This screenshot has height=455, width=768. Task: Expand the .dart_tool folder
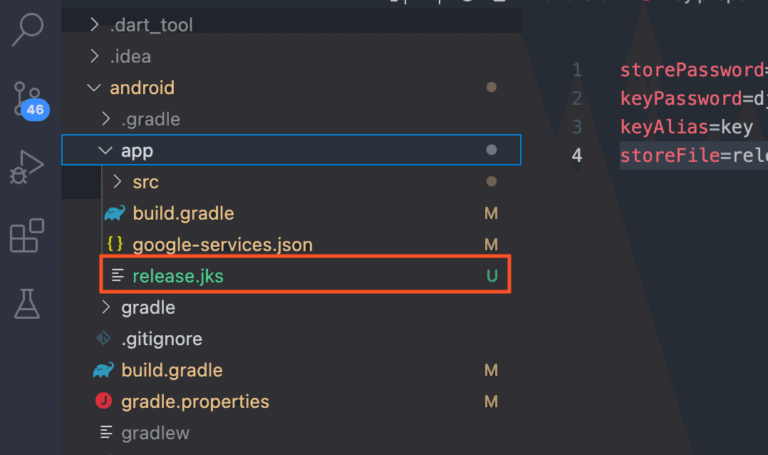pyautogui.click(x=94, y=26)
